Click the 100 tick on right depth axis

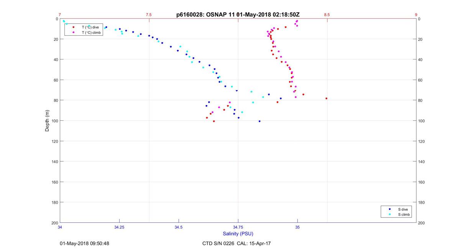point(421,121)
